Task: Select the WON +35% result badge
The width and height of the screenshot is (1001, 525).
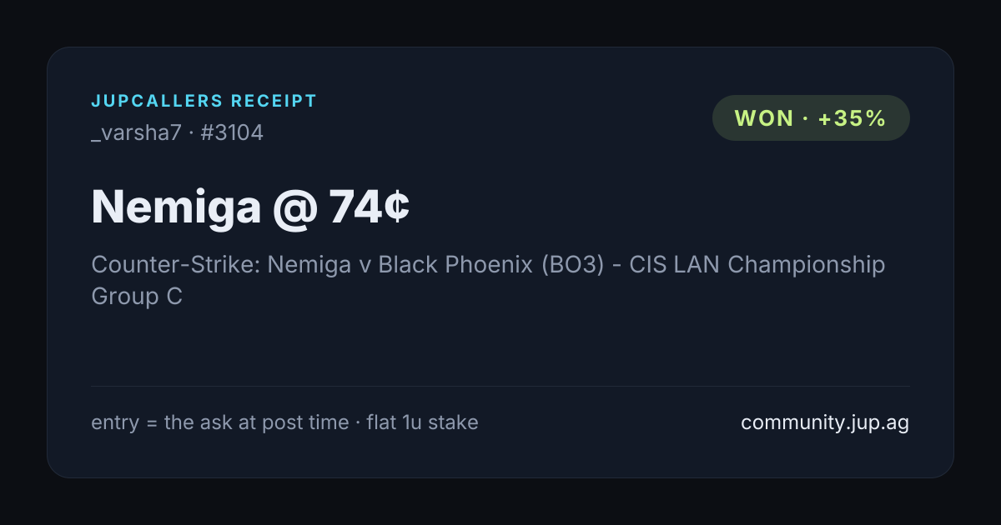Action: point(811,117)
